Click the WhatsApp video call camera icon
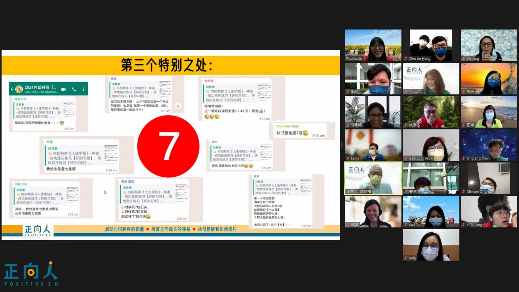Viewport: 519px width, 292px height. (x=64, y=89)
